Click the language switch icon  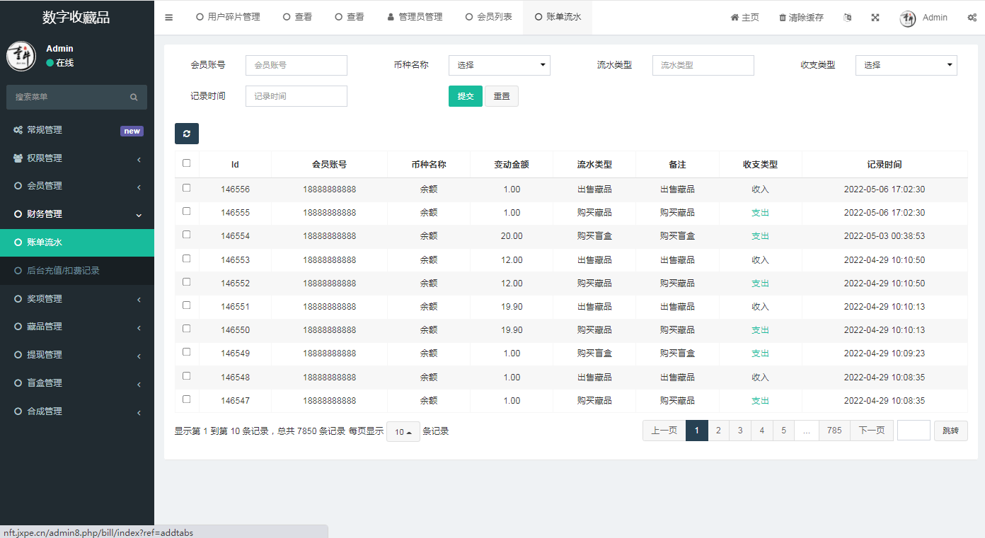(x=848, y=18)
